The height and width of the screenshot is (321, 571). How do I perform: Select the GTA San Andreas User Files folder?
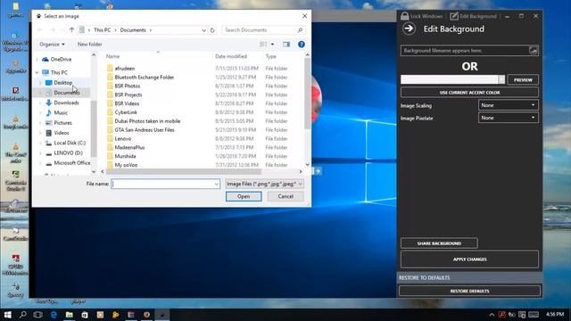click(x=145, y=130)
